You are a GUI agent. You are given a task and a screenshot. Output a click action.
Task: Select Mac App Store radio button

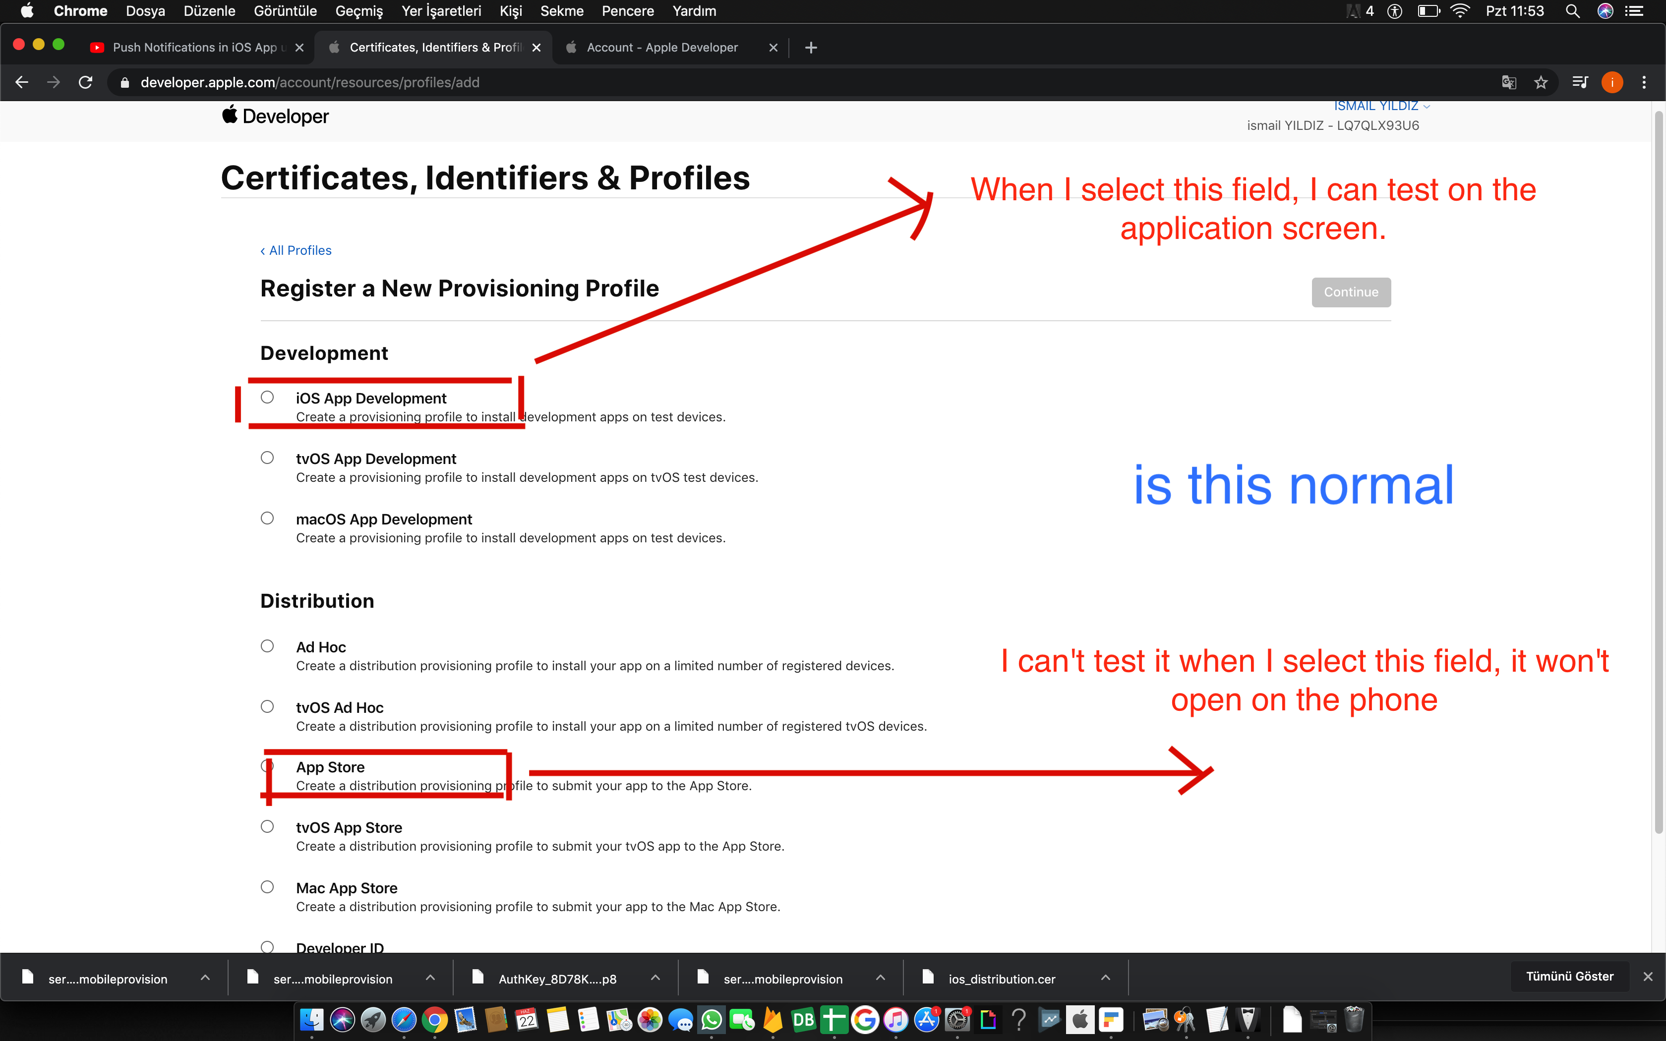click(267, 887)
